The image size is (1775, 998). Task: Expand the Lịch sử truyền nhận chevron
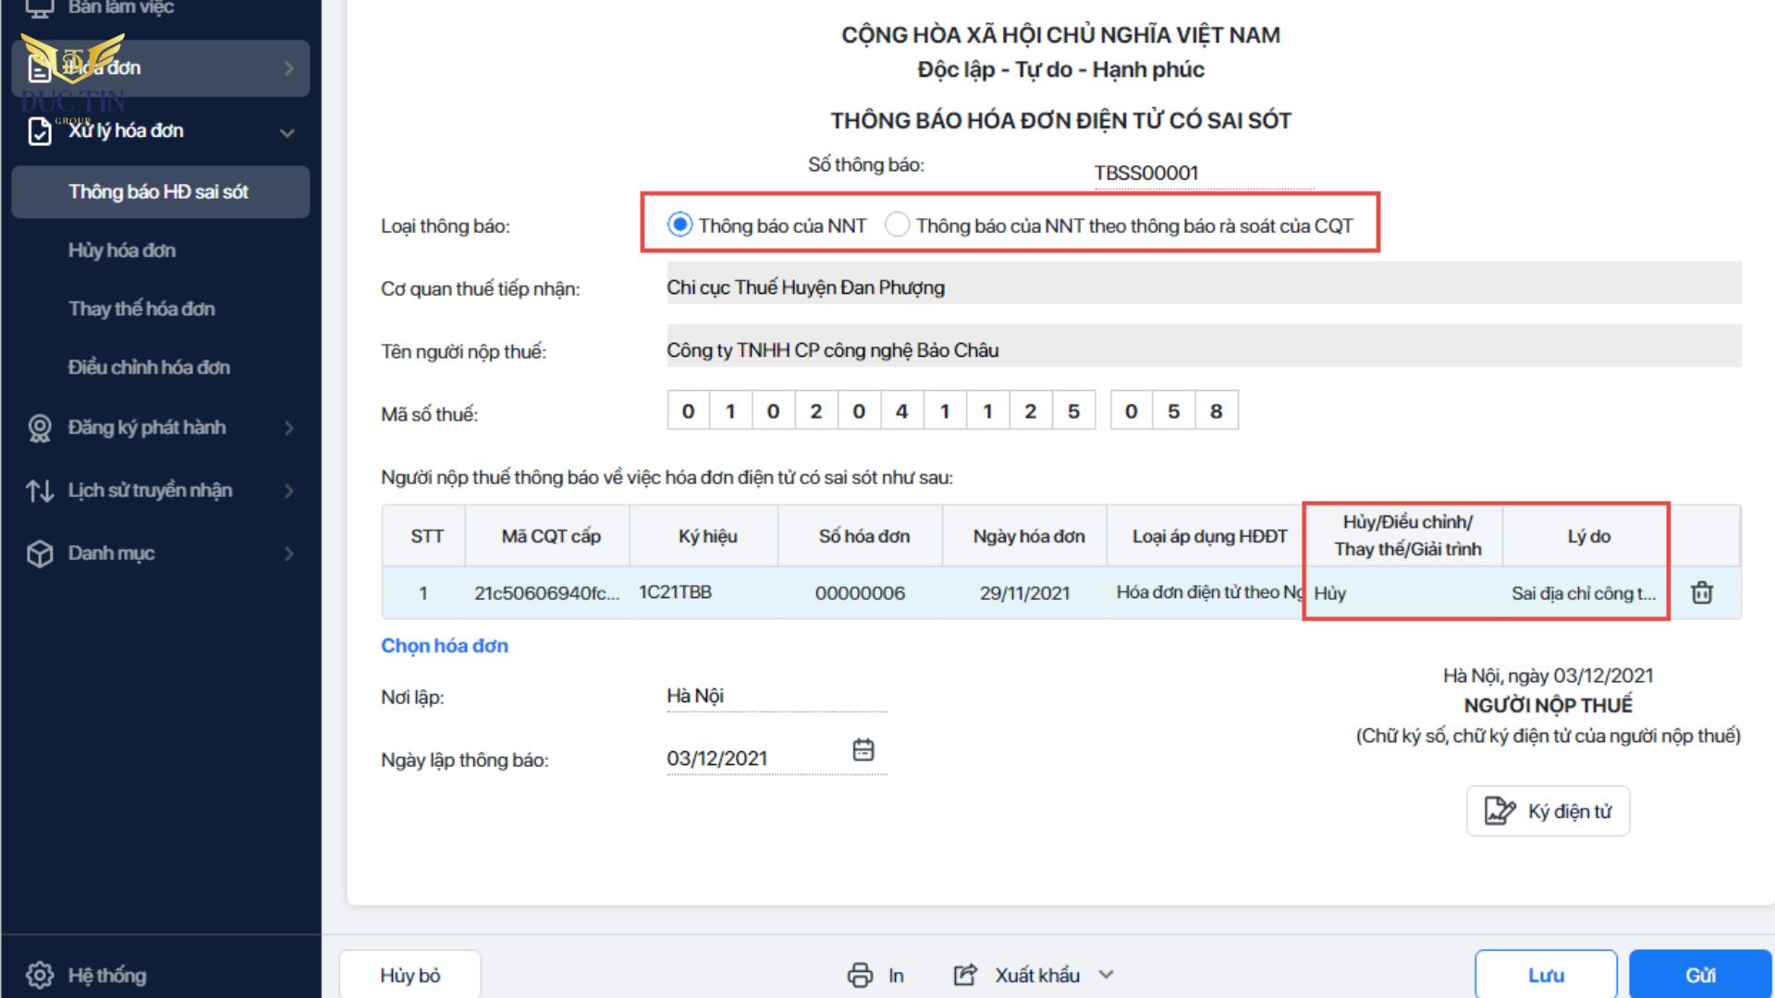(289, 491)
